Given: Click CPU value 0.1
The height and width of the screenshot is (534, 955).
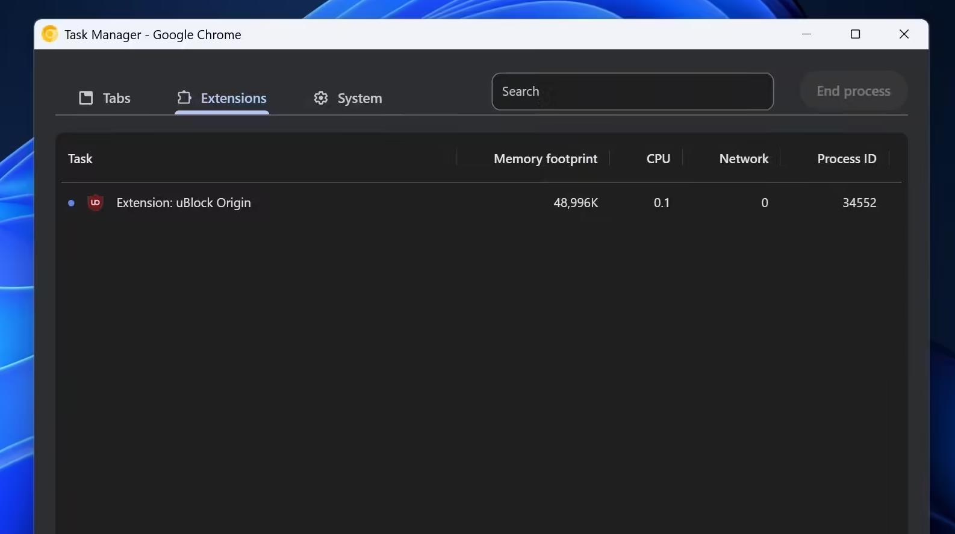Looking at the screenshot, I should coord(662,203).
